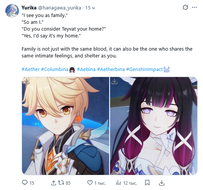
Task: View analytics via bar chart icon
Action: pyautogui.click(x=118, y=183)
